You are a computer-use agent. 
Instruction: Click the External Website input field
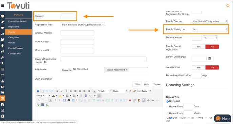[77, 33]
